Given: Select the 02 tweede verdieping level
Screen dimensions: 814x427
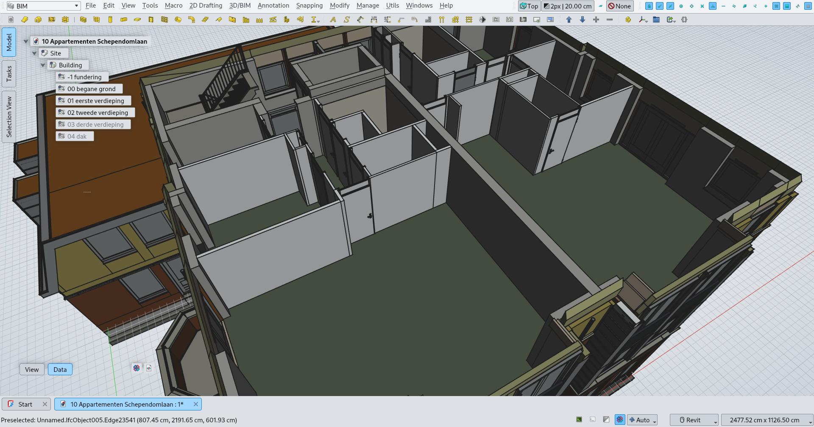Looking at the screenshot, I should coord(95,112).
